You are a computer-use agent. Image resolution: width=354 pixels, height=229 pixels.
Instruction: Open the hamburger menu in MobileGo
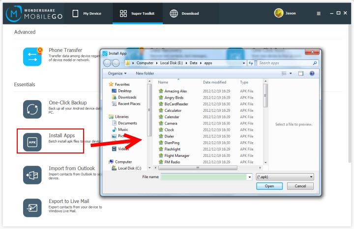[319, 14]
